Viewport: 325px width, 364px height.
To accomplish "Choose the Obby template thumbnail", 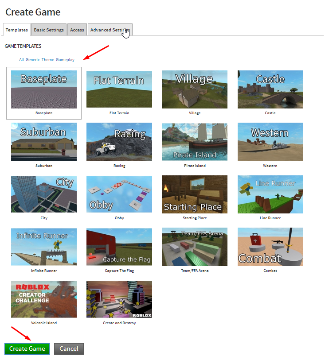I will [119, 194].
